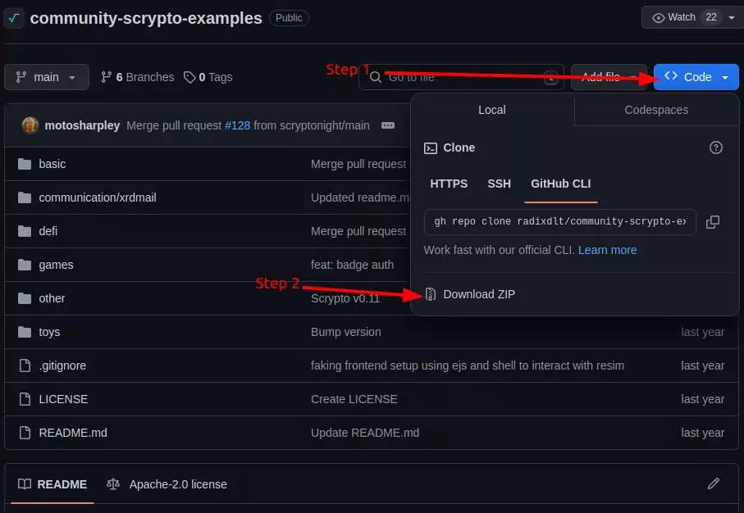Switch to the Codespaces tab
The image size is (744, 513).
click(x=656, y=110)
